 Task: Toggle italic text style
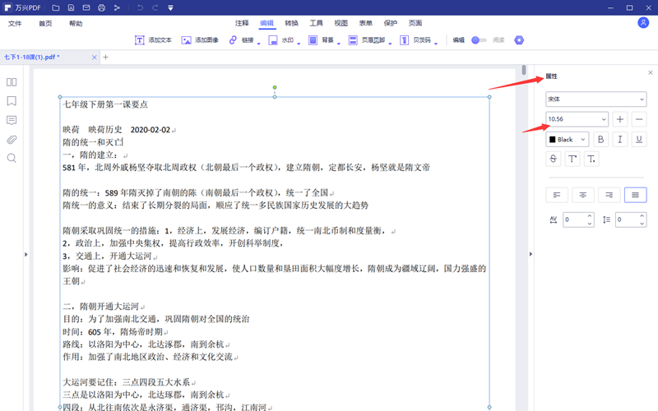point(619,140)
